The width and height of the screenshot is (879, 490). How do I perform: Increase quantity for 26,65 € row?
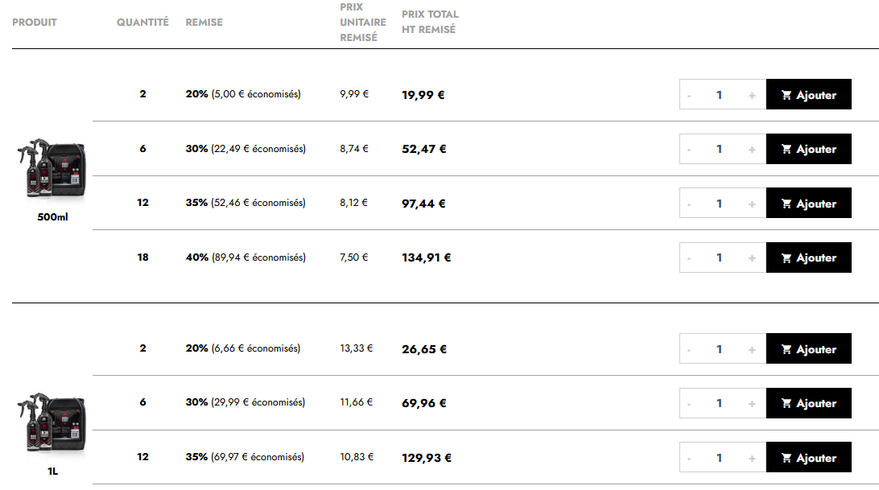[752, 349]
